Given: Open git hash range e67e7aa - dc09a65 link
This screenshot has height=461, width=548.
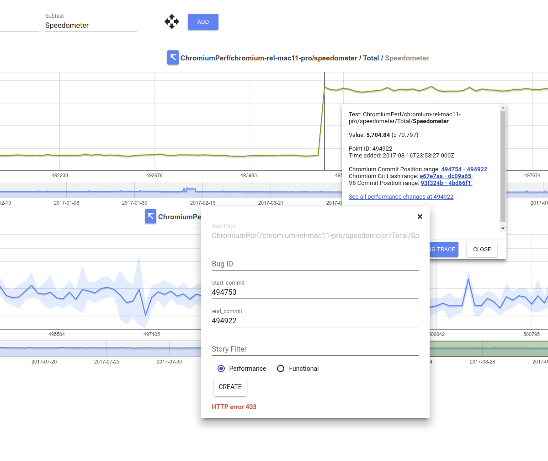Looking at the screenshot, I should click(x=446, y=176).
